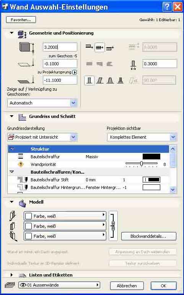184x295 pixels.
Task: Toggle the eye icon on layer 01 Aussenwände
Action: pos(23,285)
